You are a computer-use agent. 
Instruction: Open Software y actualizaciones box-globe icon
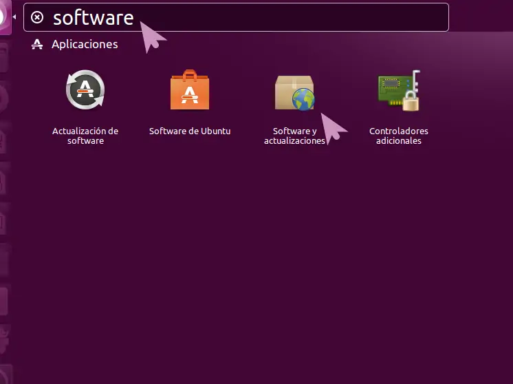(294, 92)
